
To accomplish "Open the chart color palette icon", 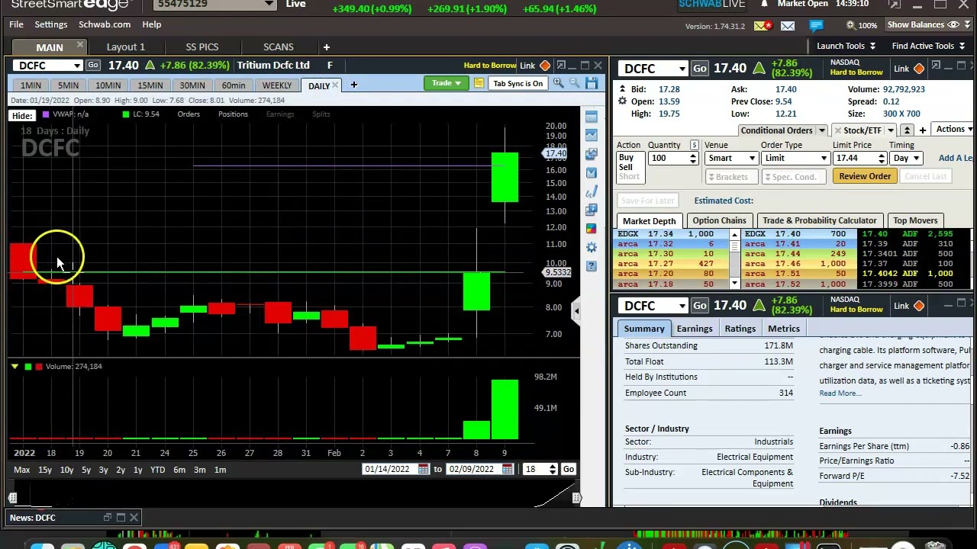I will click(592, 228).
